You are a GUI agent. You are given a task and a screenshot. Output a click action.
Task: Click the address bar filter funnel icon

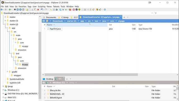156,13
